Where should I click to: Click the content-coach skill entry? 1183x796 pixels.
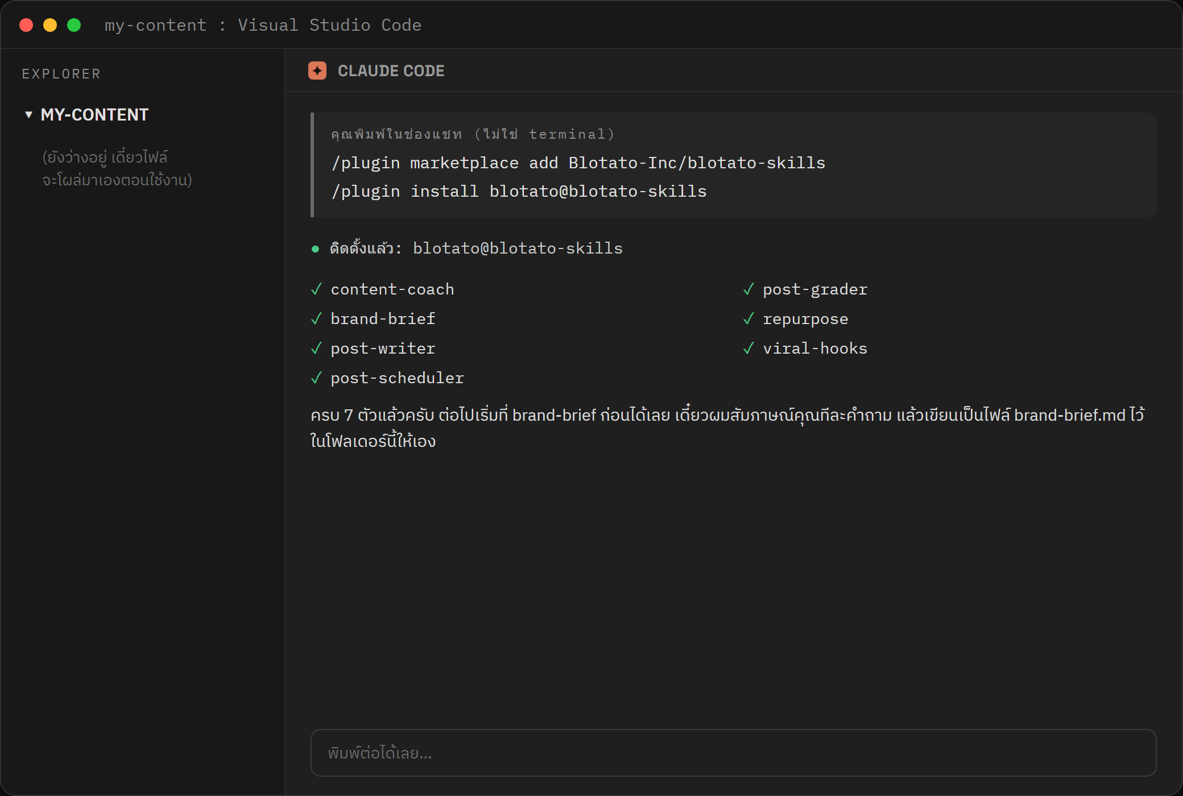[x=392, y=289]
